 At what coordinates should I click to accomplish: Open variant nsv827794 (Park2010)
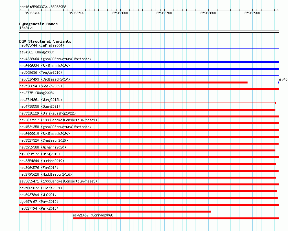[39, 208]
